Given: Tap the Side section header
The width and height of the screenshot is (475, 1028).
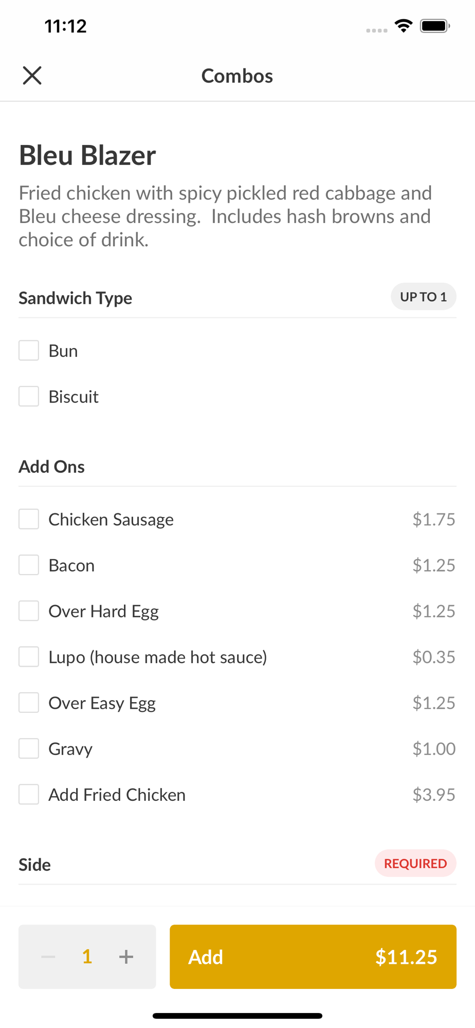Looking at the screenshot, I should [x=35, y=865].
